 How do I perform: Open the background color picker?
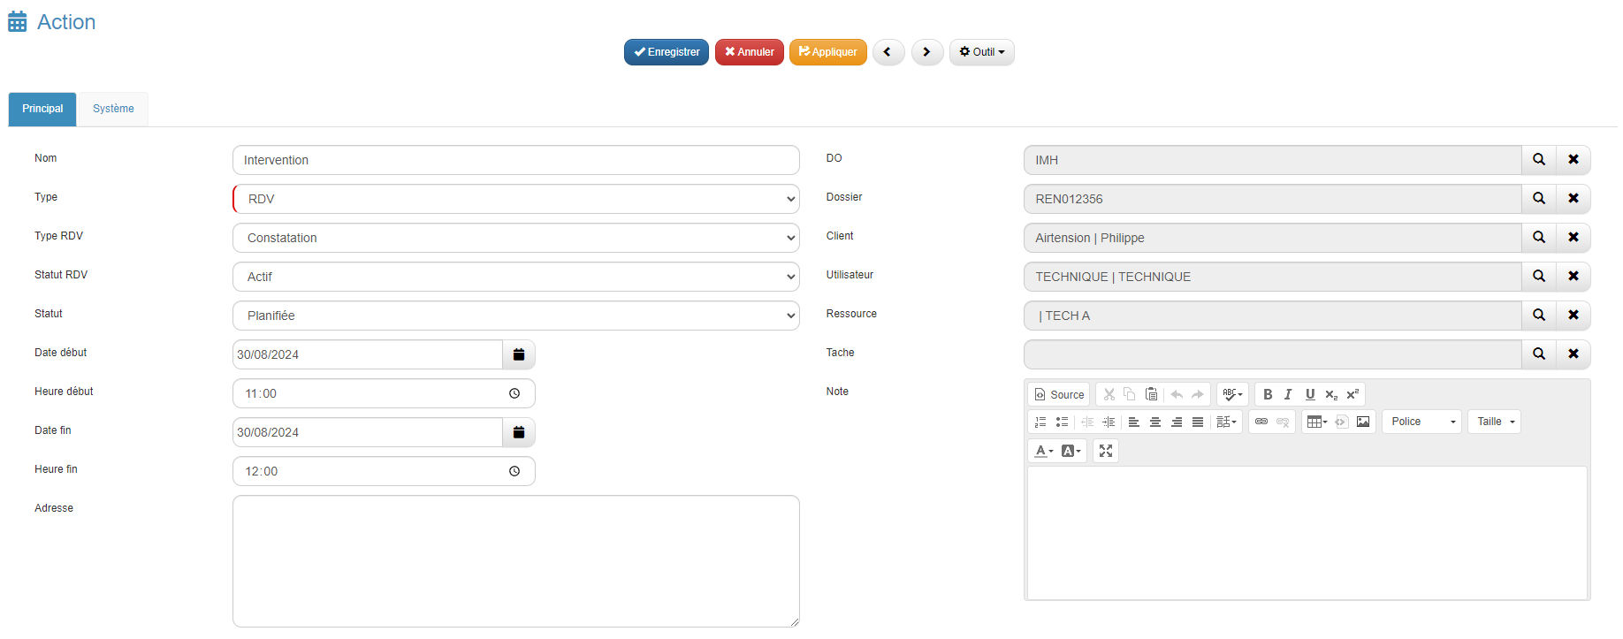[1071, 451]
